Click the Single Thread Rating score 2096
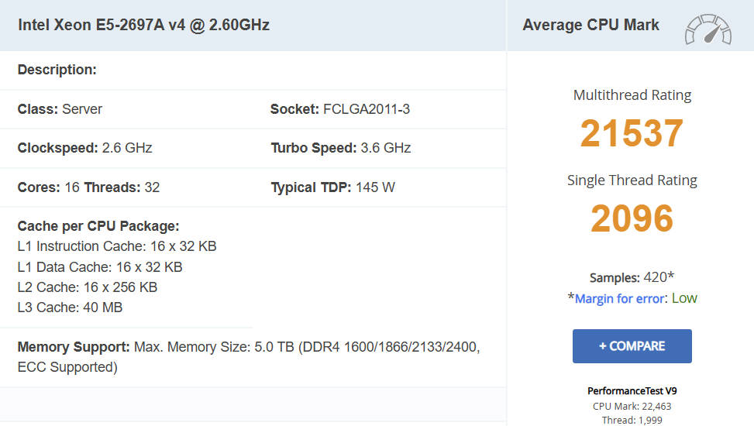Viewport: 754px width, 426px height. pos(632,218)
